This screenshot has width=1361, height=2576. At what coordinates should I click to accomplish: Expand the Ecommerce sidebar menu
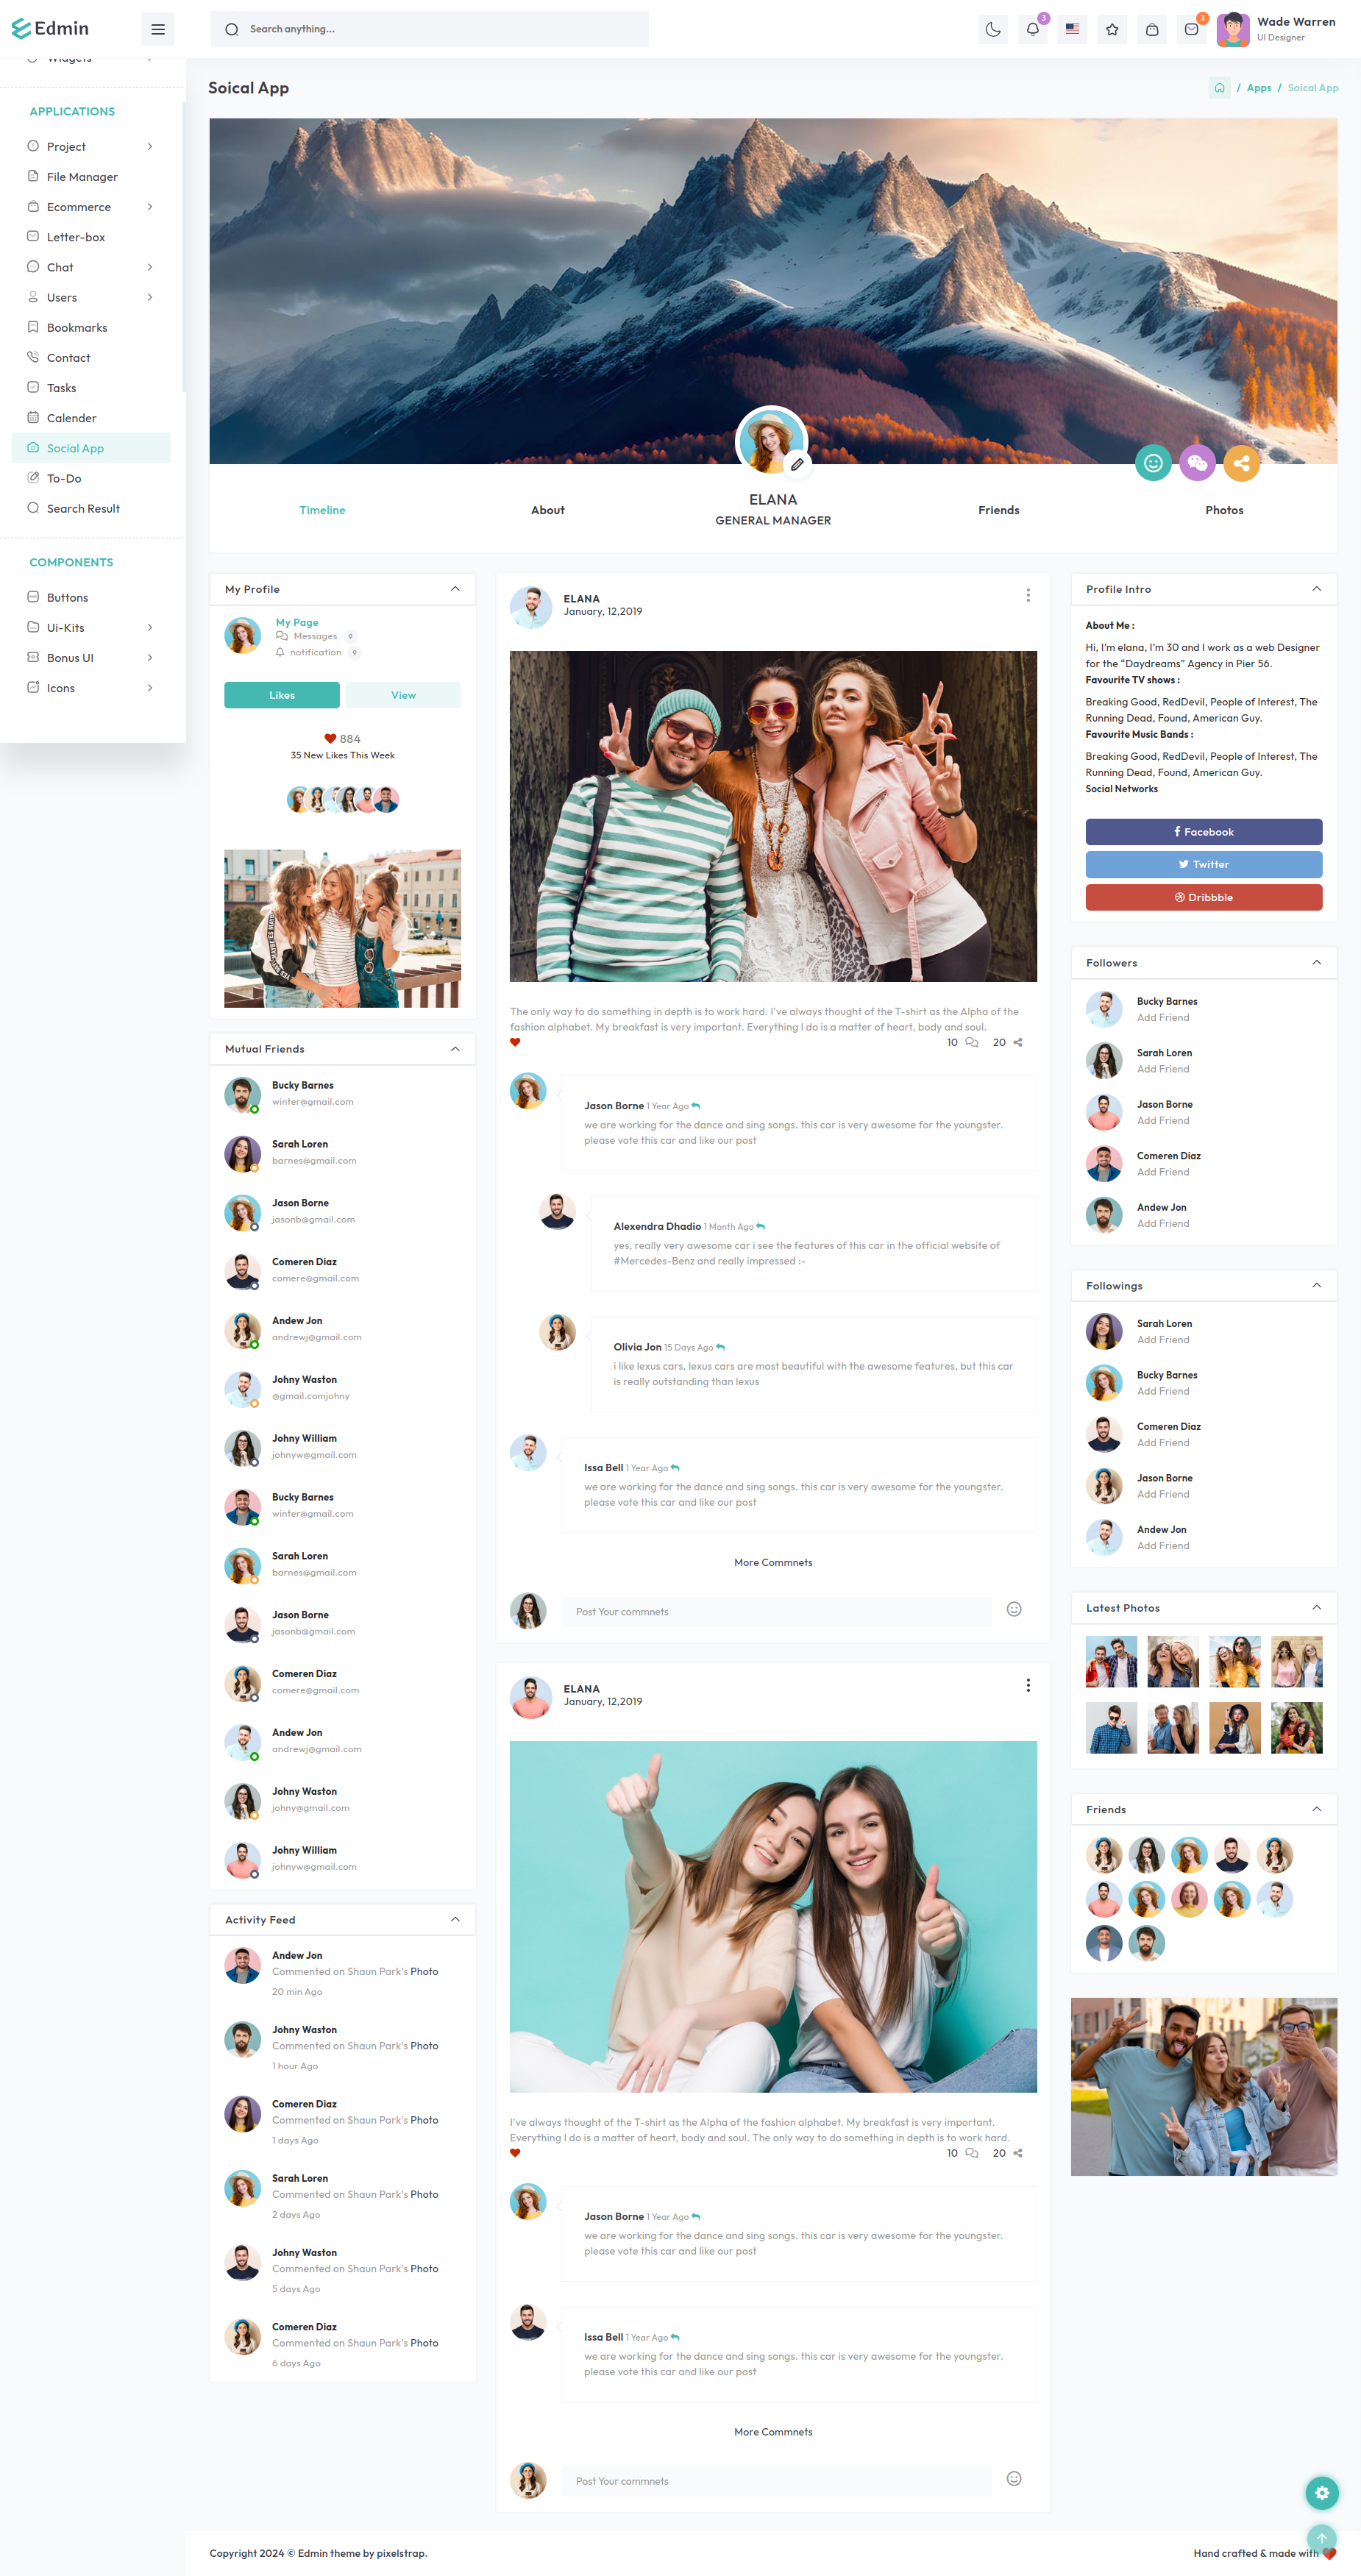coord(90,207)
